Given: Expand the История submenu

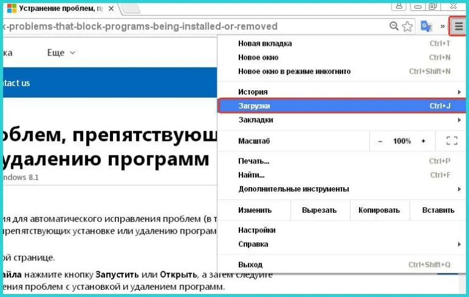Looking at the screenshot, I should click(341, 91).
